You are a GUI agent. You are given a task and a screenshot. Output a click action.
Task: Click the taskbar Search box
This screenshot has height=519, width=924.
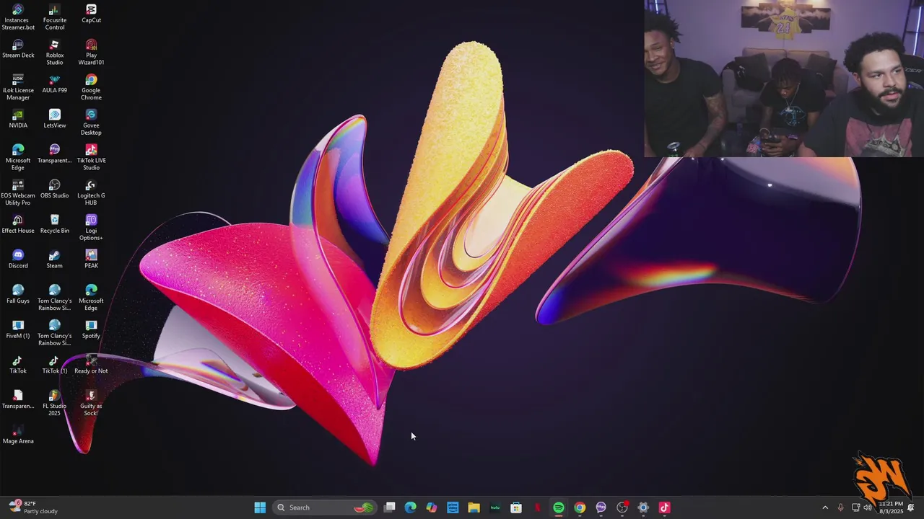(325, 507)
